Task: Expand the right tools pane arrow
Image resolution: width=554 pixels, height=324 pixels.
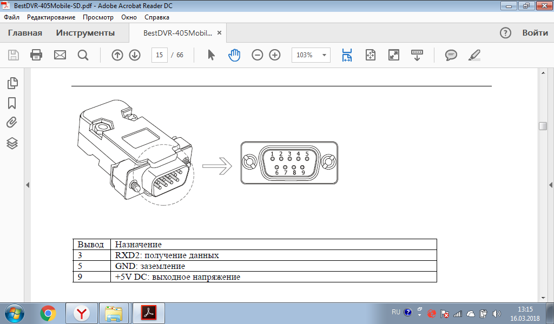Action: pyautogui.click(x=551, y=185)
